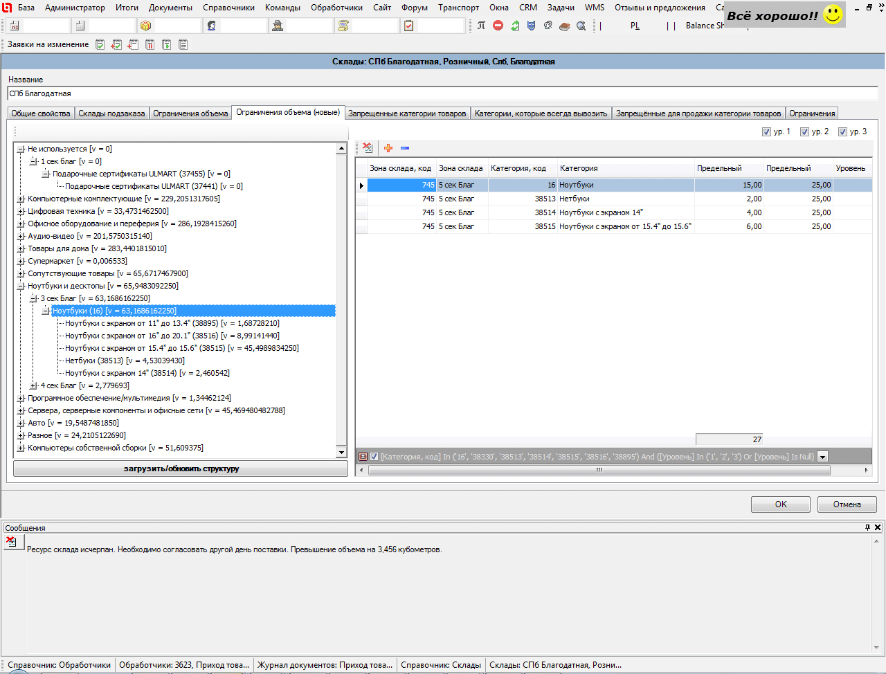Switch to 'Запрещенные категории товаров' tab
Screen dimensions: 886x674
pos(407,113)
